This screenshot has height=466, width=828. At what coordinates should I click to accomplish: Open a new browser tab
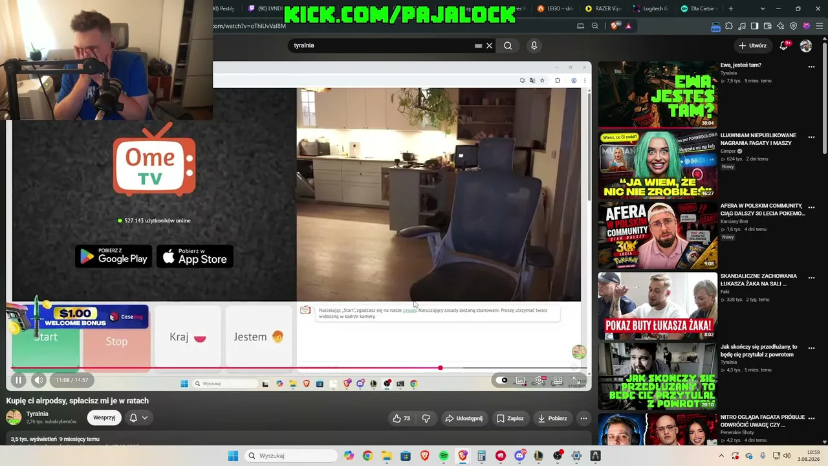pyautogui.click(x=731, y=8)
